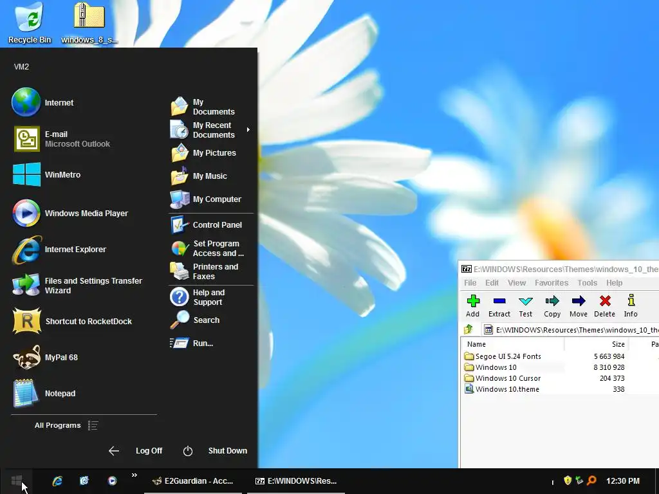Open 7-Zip Tools menu
This screenshot has height=494, width=659.
pyautogui.click(x=587, y=283)
